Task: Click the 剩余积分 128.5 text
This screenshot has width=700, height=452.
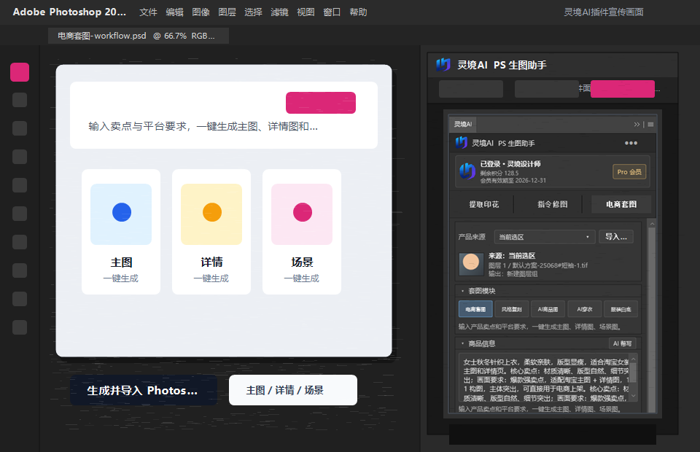Action: tap(499, 173)
